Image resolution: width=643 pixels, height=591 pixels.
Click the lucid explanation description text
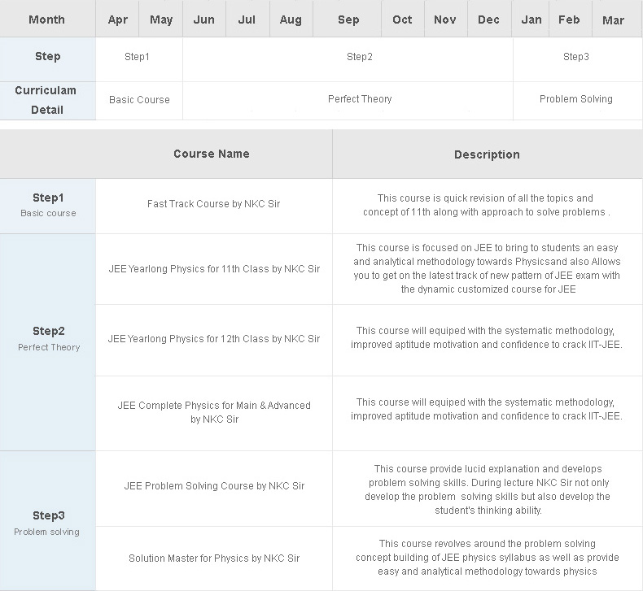[x=488, y=489]
